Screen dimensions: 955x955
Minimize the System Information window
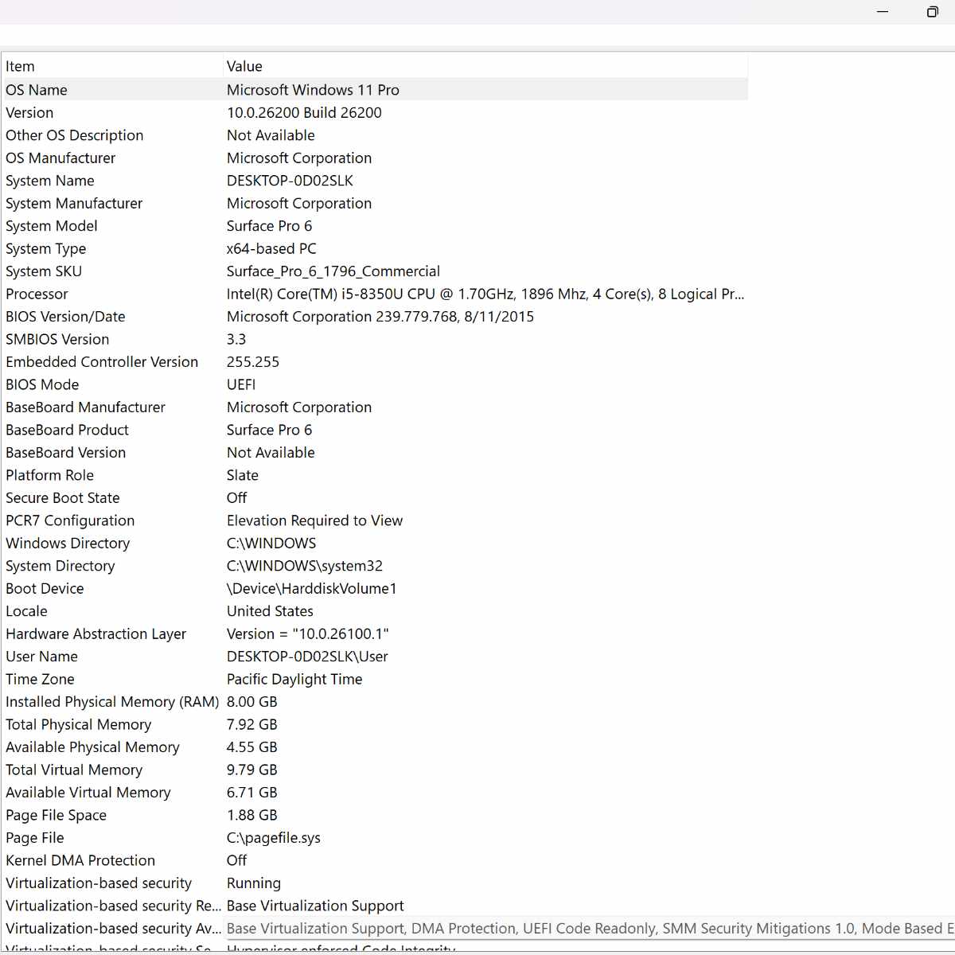point(883,12)
